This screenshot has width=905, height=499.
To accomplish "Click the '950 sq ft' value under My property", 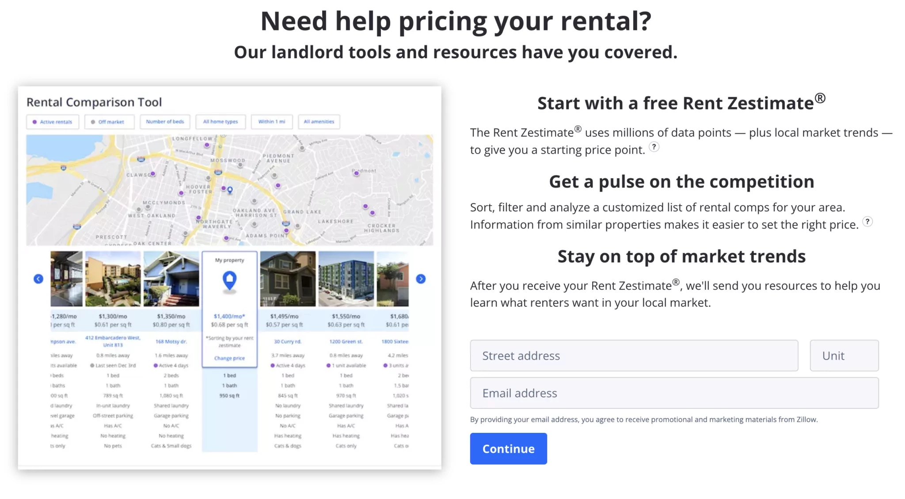I will point(229,396).
